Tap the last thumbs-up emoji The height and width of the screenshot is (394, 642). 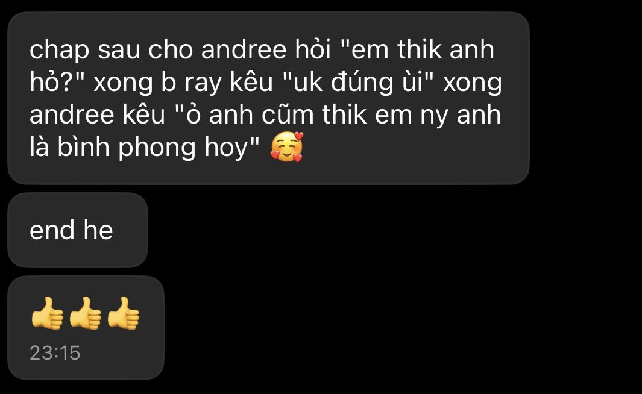click(123, 313)
